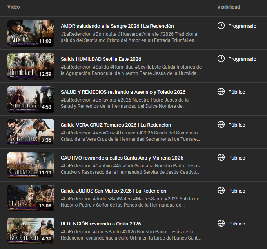
Task: Click the 11:02 duration badge
Action: click(45, 41)
